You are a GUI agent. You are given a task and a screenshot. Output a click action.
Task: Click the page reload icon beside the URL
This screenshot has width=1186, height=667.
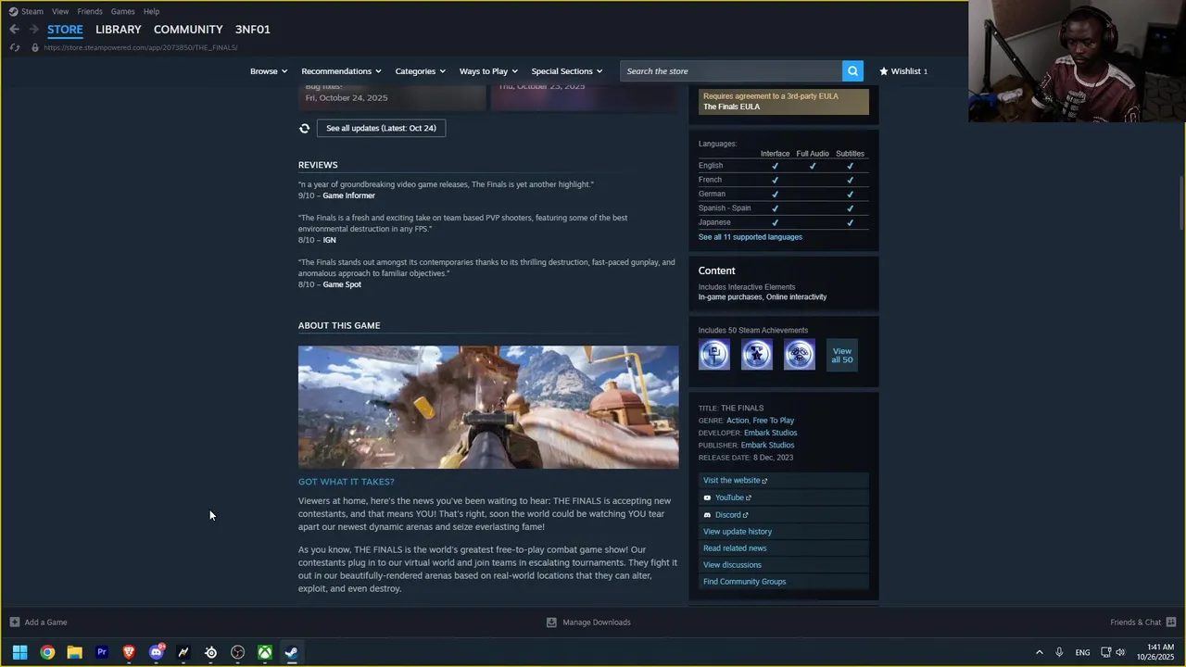pos(14,47)
